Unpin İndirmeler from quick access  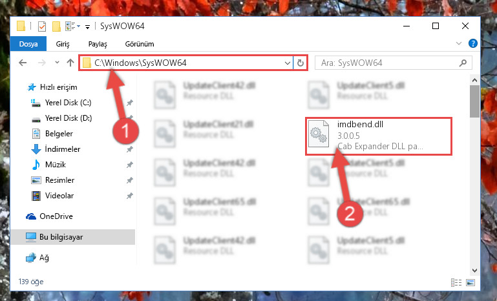click(x=130, y=149)
